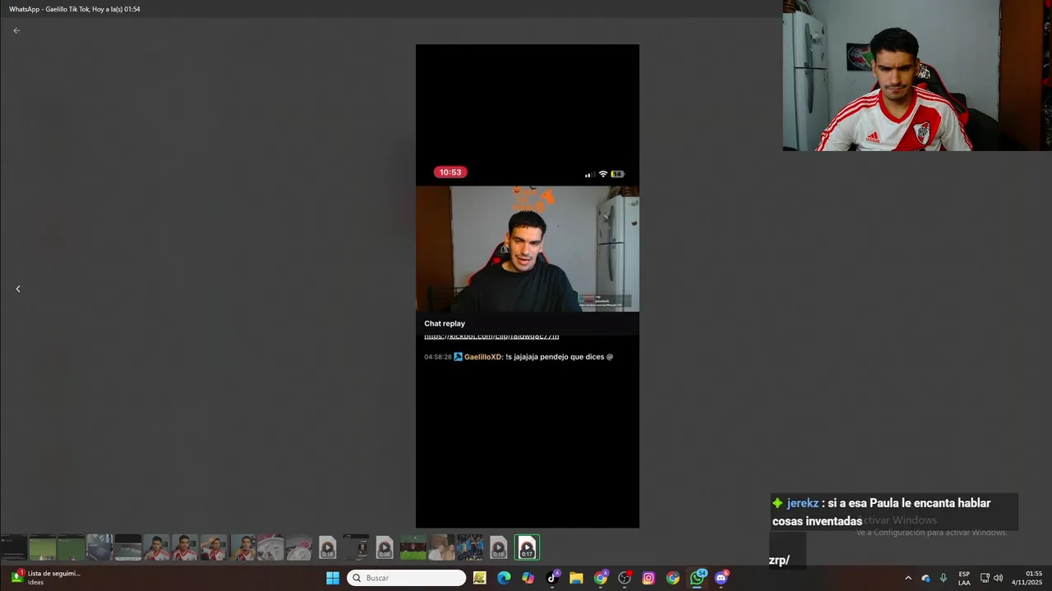Viewport: 1052px width, 591px height.
Task: Select the highlighted 0:17 video thumbnail
Action: pyautogui.click(x=527, y=547)
